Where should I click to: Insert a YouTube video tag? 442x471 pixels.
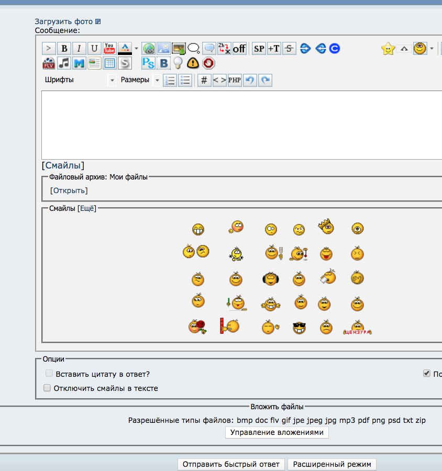click(x=109, y=49)
